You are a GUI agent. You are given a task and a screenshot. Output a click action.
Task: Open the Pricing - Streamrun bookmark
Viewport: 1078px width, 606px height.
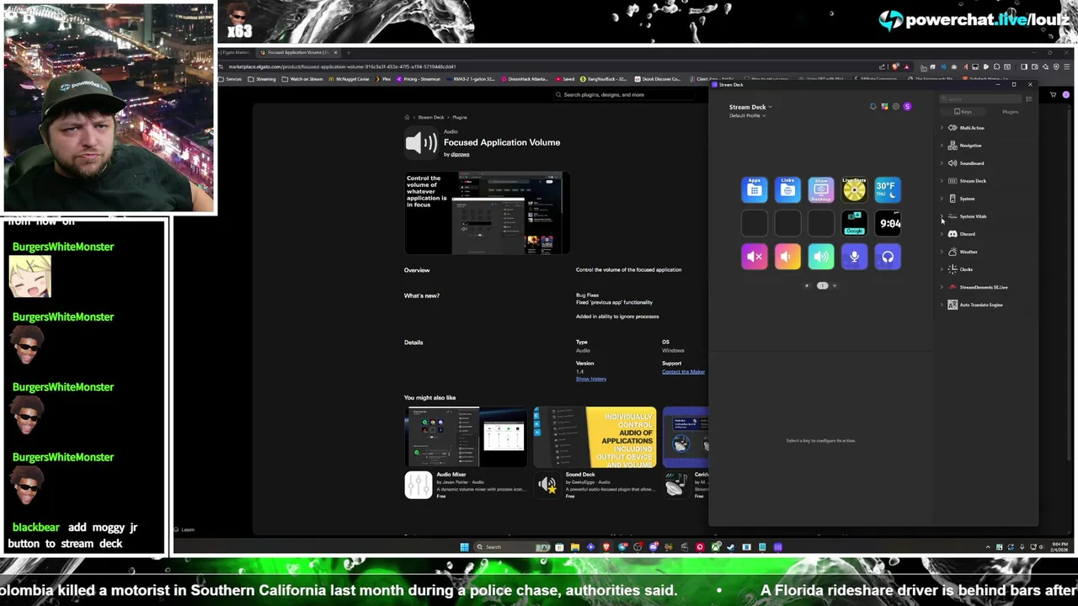point(419,79)
